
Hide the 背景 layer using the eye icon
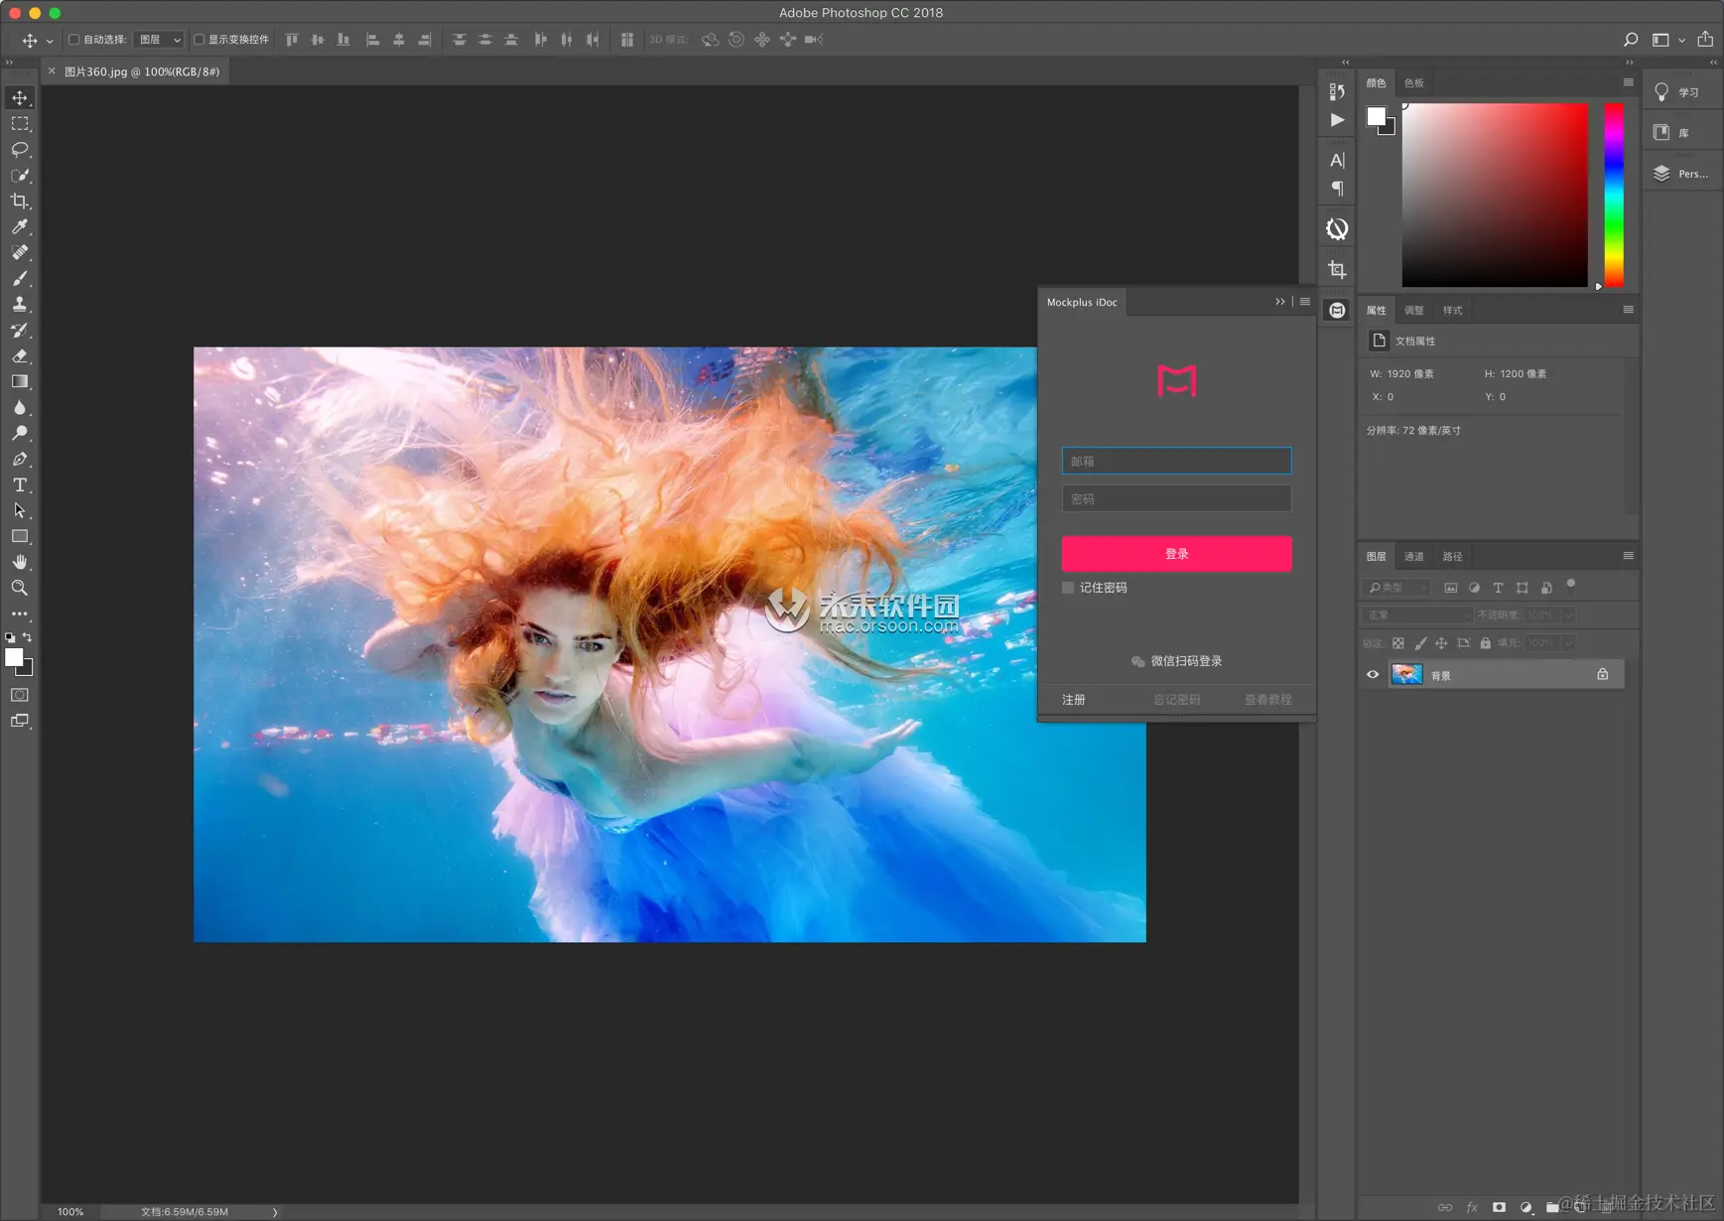(x=1373, y=675)
